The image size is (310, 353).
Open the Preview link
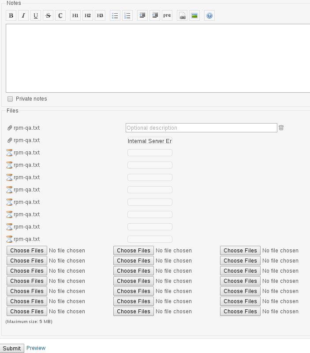(36, 348)
